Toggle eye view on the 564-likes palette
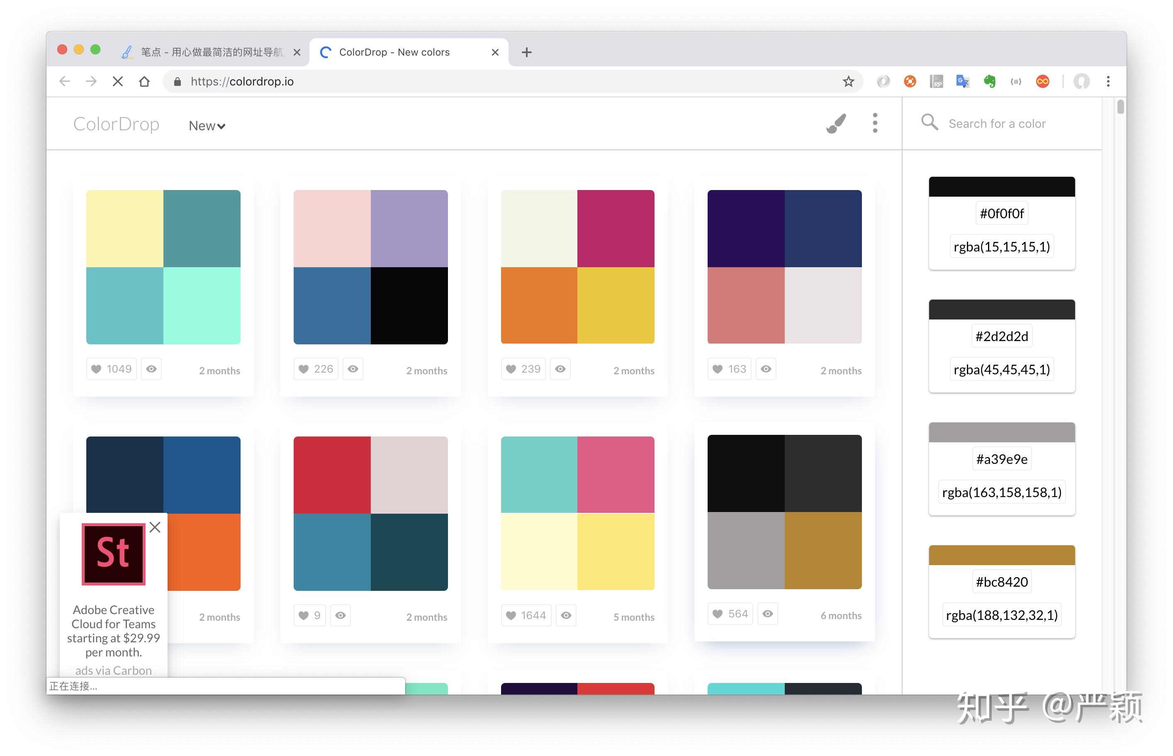The height and width of the screenshot is (756, 1173). [x=768, y=614]
